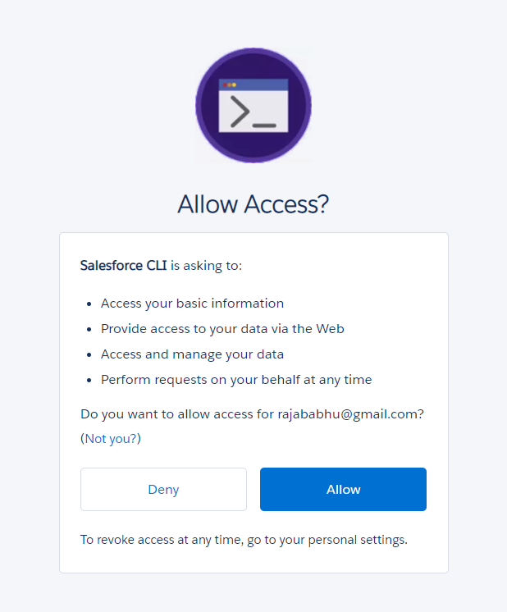Click "Provide access to your data via the Web"
Screen dimensions: 507x612
[x=222, y=329]
